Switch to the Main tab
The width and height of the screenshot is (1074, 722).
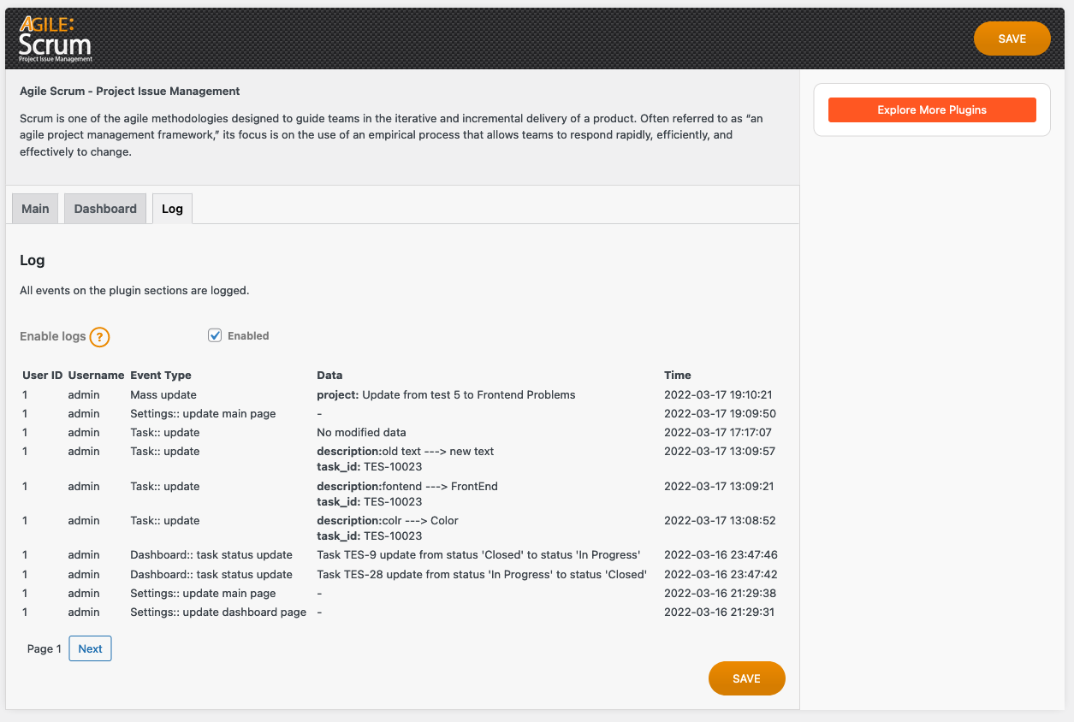point(35,209)
